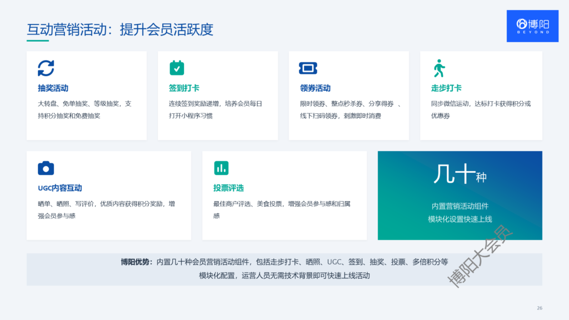This screenshot has height=320, width=569.
Task: Click the 走步打卡 heading
Action: [446, 88]
